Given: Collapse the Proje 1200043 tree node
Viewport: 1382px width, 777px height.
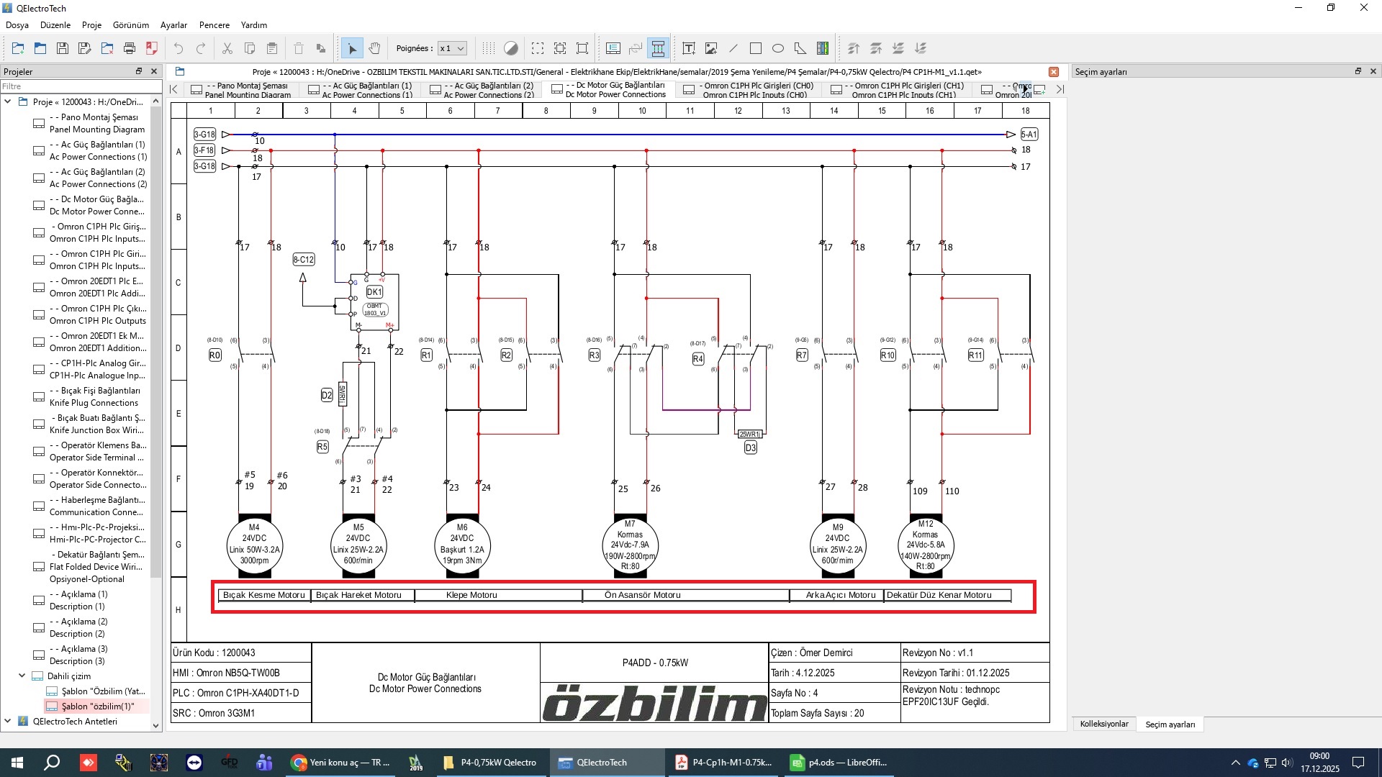Looking at the screenshot, I should coord(8,101).
